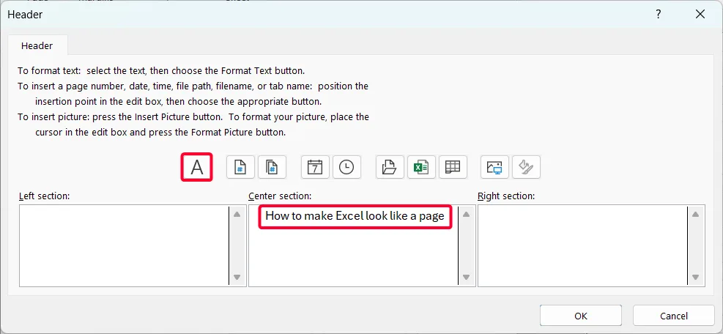
Task: Click Center section scrollbar down arrow
Action: (466, 278)
